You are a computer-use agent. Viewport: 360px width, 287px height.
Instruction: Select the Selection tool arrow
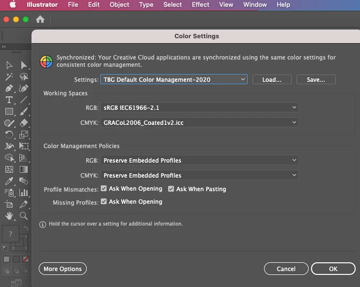point(9,65)
